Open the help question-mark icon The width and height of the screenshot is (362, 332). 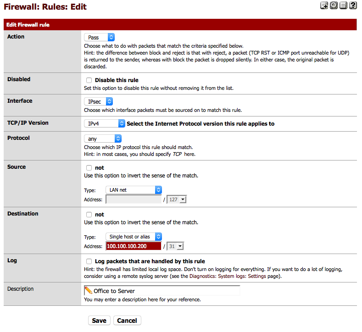pyautogui.click(x=353, y=6)
